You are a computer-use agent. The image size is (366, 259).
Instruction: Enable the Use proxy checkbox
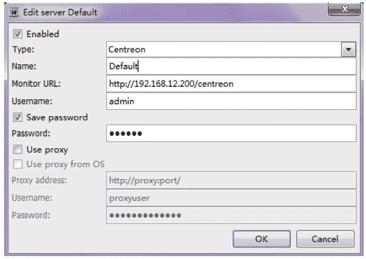click(x=17, y=150)
